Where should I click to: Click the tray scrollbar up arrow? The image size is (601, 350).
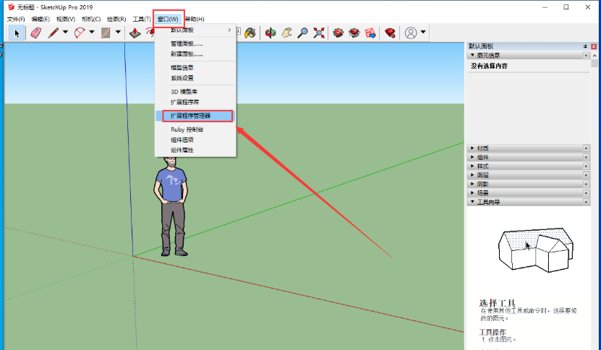click(x=594, y=56)
